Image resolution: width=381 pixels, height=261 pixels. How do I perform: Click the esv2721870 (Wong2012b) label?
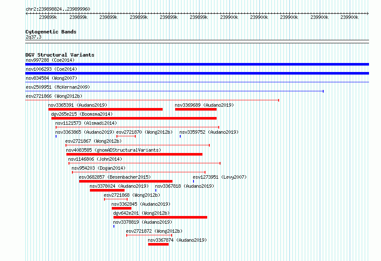pyautogui.click(x=144, y=132)
